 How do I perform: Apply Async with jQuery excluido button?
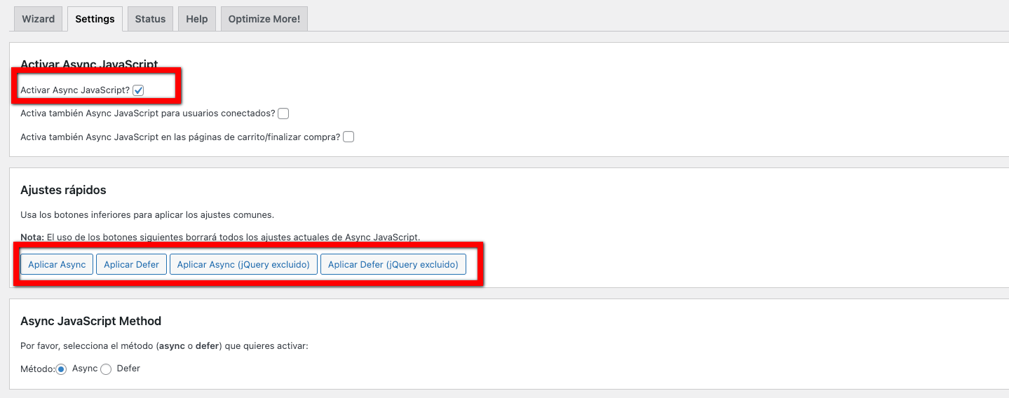[x=243, y=264]
